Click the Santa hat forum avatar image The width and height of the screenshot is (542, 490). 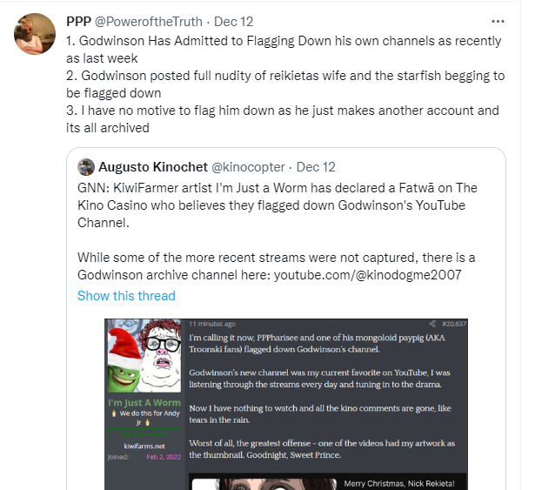tap(144, 356)
